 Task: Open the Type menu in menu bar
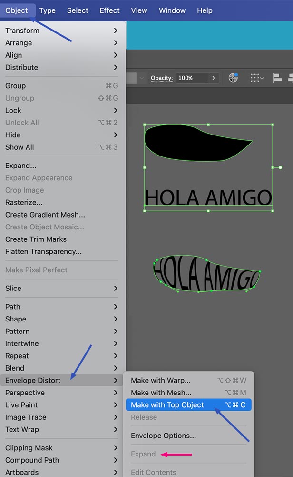coord(48,10)
